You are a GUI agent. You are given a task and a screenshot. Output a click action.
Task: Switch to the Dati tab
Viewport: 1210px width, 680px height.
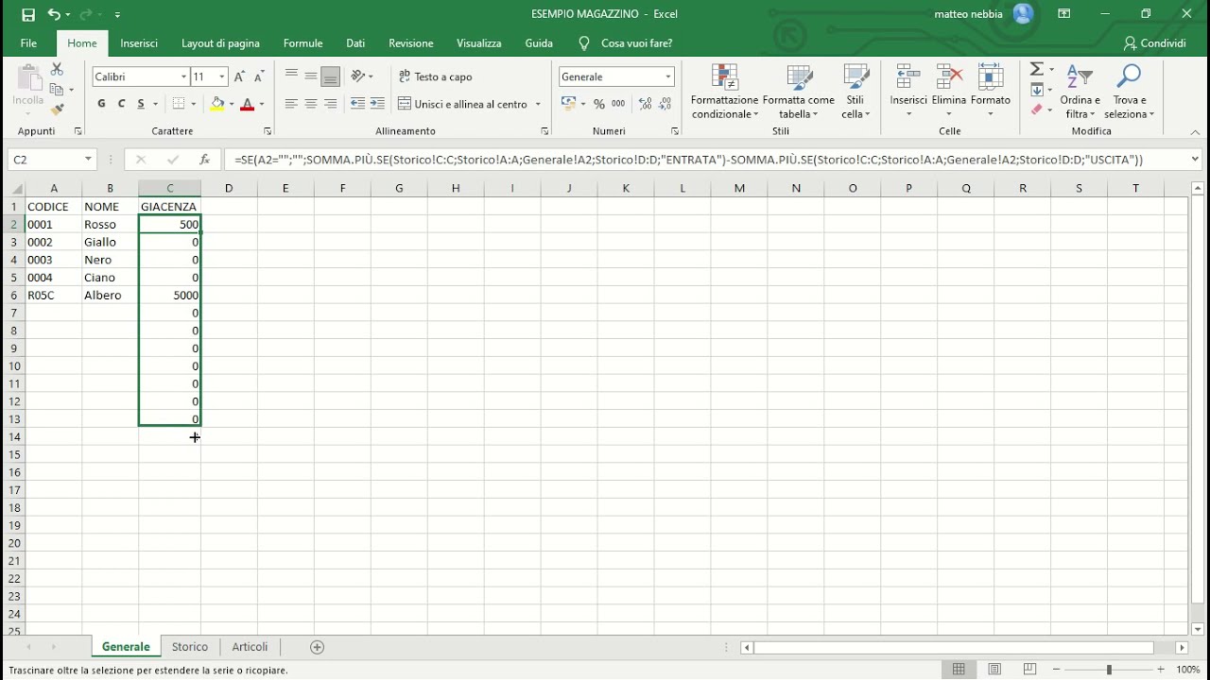click(x=355, y=43)
